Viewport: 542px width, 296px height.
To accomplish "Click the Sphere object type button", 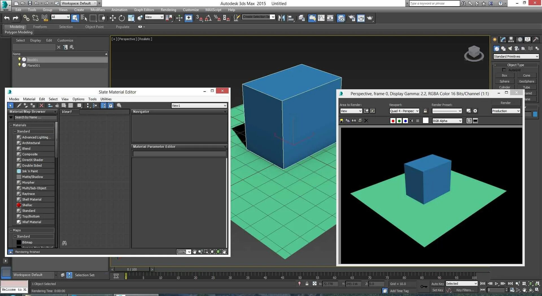I will tap(504, 81).
